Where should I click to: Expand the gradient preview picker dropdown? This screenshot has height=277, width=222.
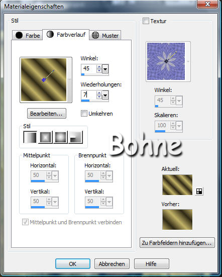(x=69, y=79)
